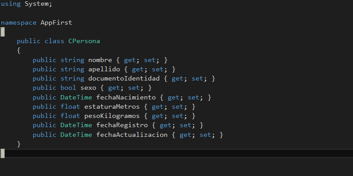Click the CPersona class name

click(84, 41)
